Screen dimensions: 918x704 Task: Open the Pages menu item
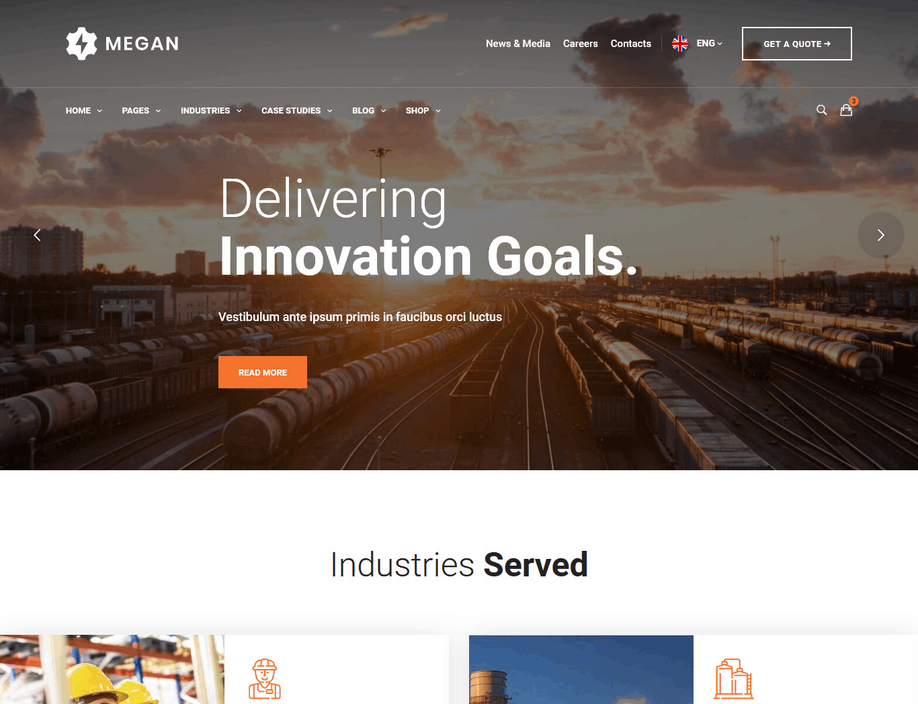click(141, 111)
